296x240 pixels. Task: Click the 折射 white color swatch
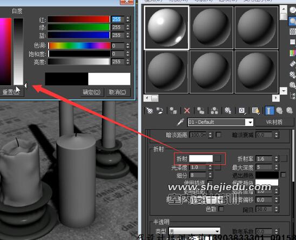[x=201, y=158]
